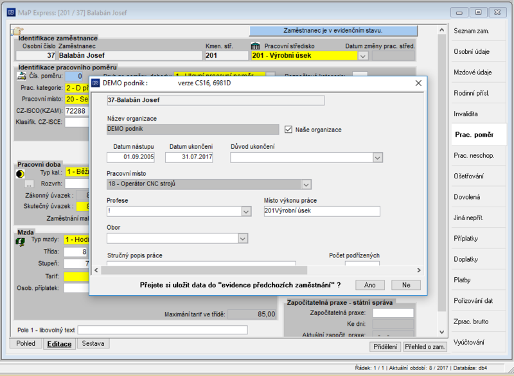Click the dialog's horizontal scrollbar track
Image resolution: width=514 pixels, height=376 pixels.
[362, 270]
